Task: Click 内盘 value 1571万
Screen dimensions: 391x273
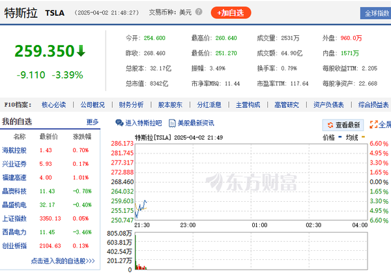Action: coord(349,53)
